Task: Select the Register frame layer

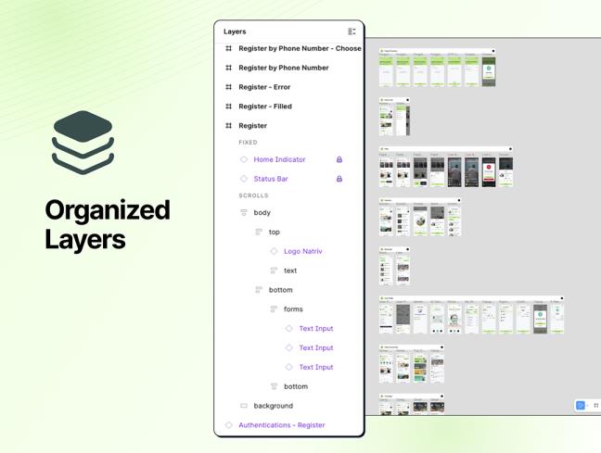Action: [x=252, y=126]
